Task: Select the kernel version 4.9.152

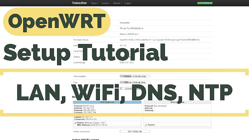Action: 123,45
